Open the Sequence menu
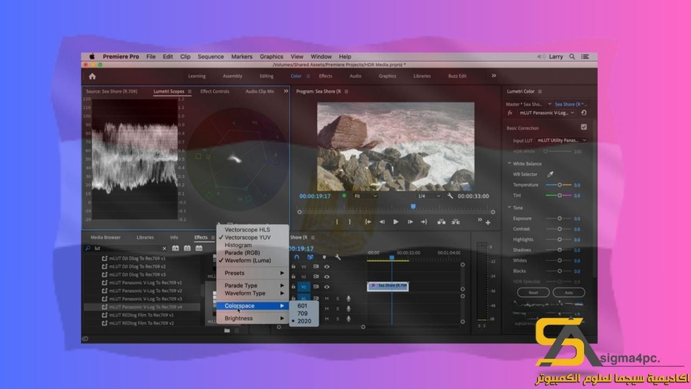The width and height of the screenshot is (691, 389). tap(211, 56)
